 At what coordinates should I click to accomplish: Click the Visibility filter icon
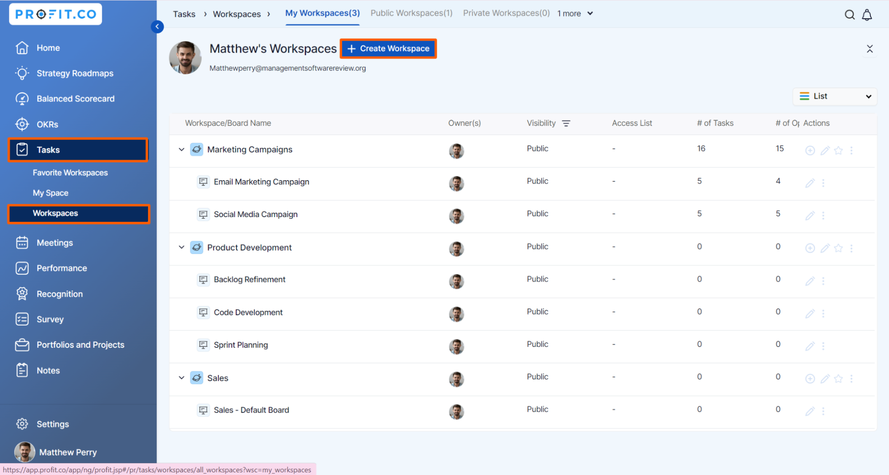pos(566,124)
